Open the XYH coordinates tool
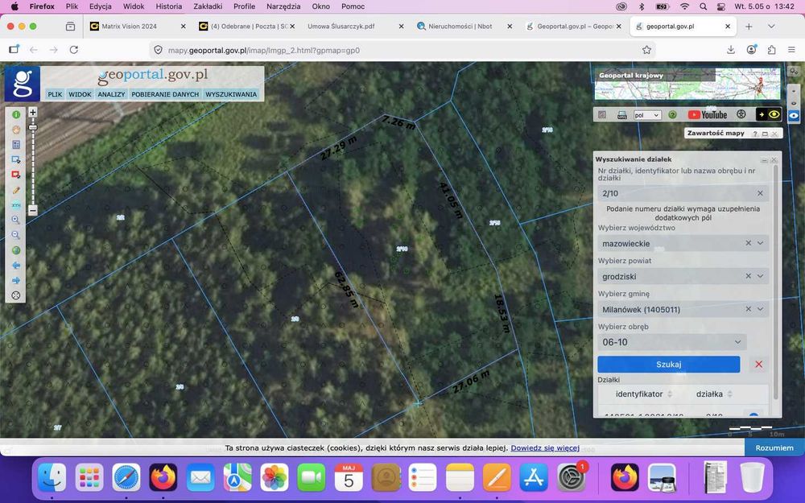805x503 pixels. pyautogui.click(x=16, y=204)
